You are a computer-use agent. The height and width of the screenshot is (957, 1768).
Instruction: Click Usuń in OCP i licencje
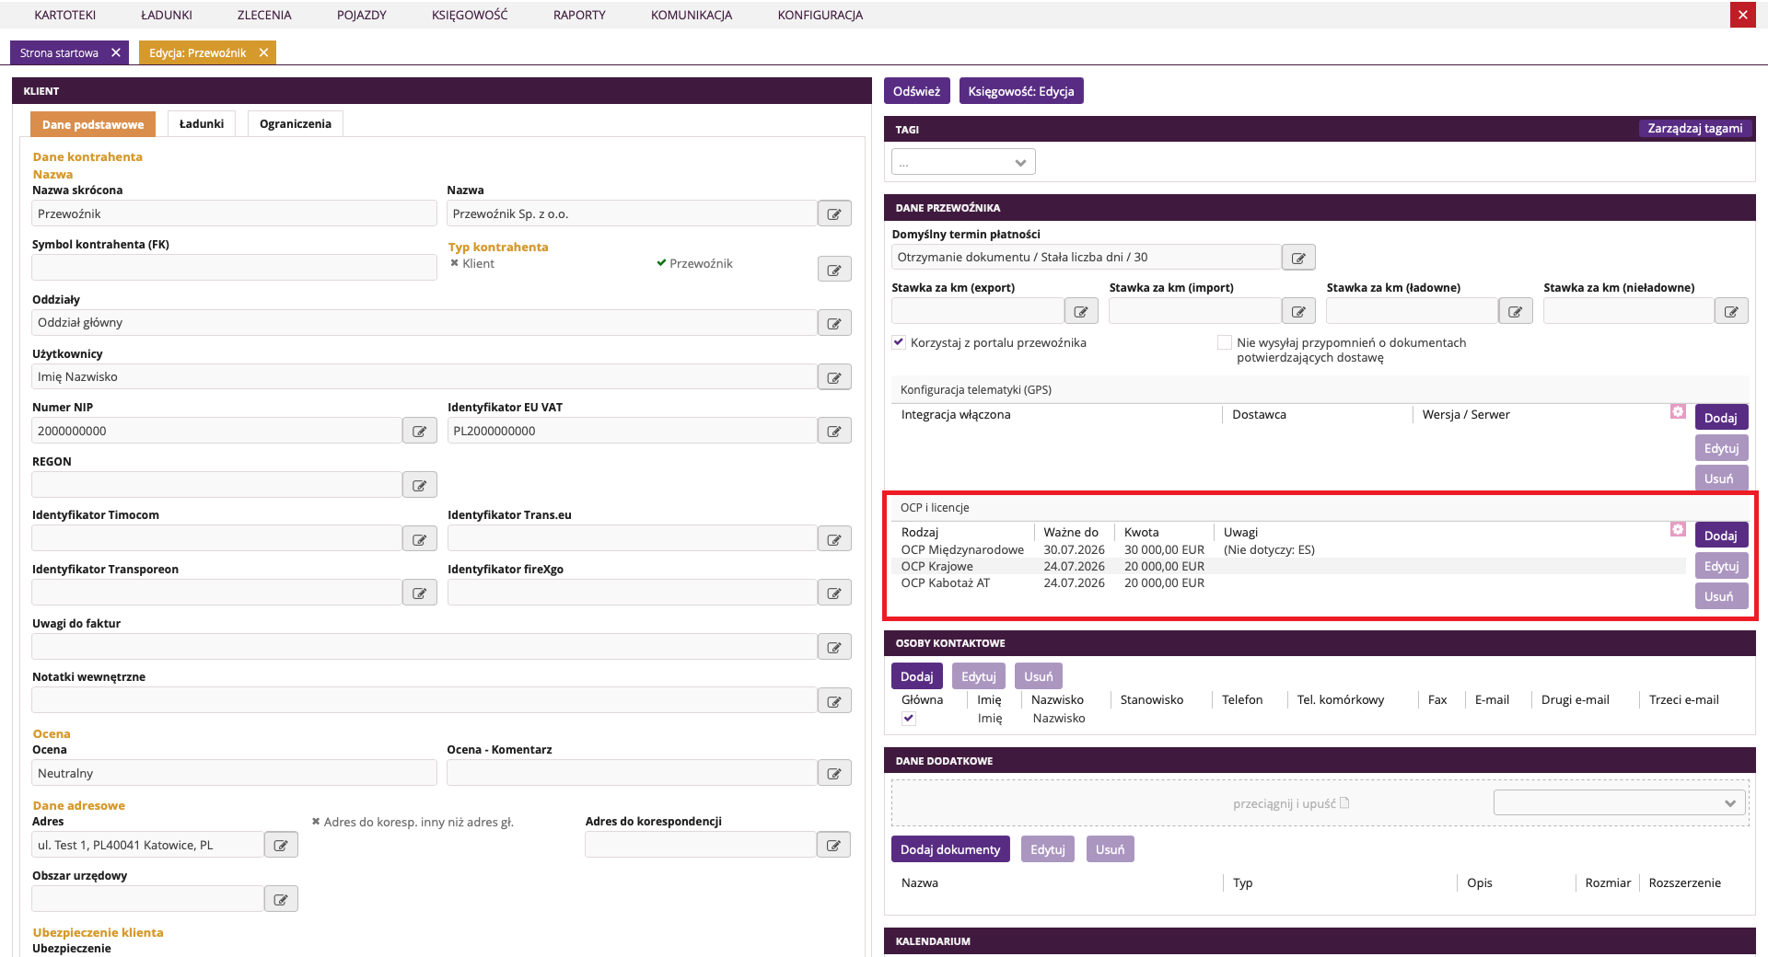point(1720,596)
